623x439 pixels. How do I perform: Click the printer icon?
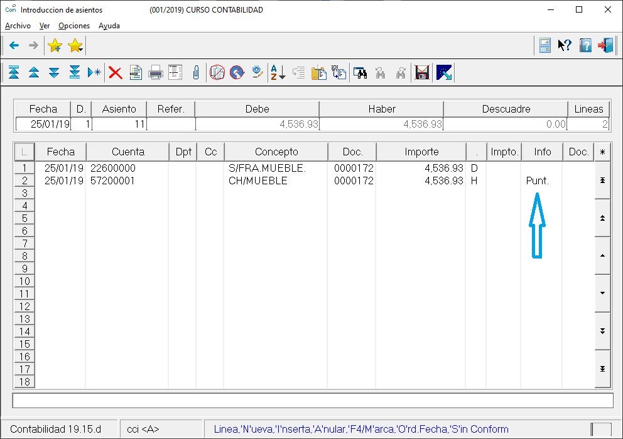pos(155,73)
